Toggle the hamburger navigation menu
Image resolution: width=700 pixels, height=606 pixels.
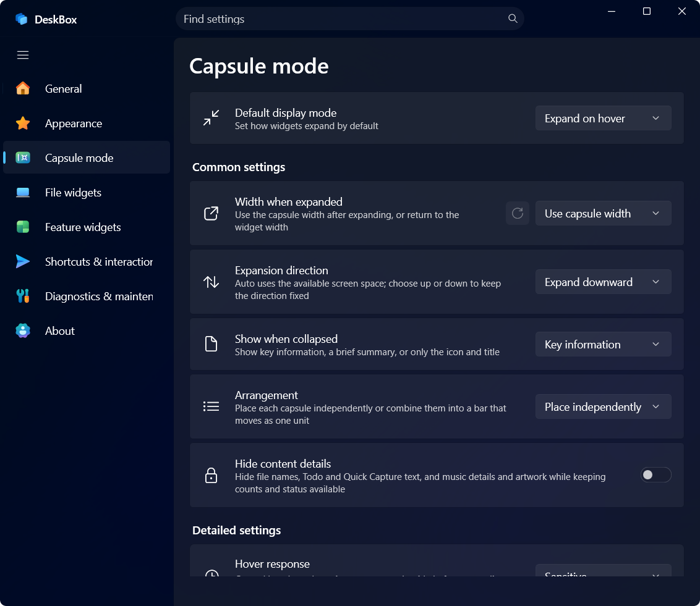point(23,55)
